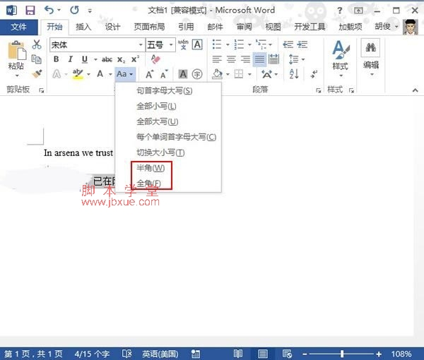Click the enclosed character (字) icon
424x360 pixels.
pyautogui.click(x=197, y=73)
